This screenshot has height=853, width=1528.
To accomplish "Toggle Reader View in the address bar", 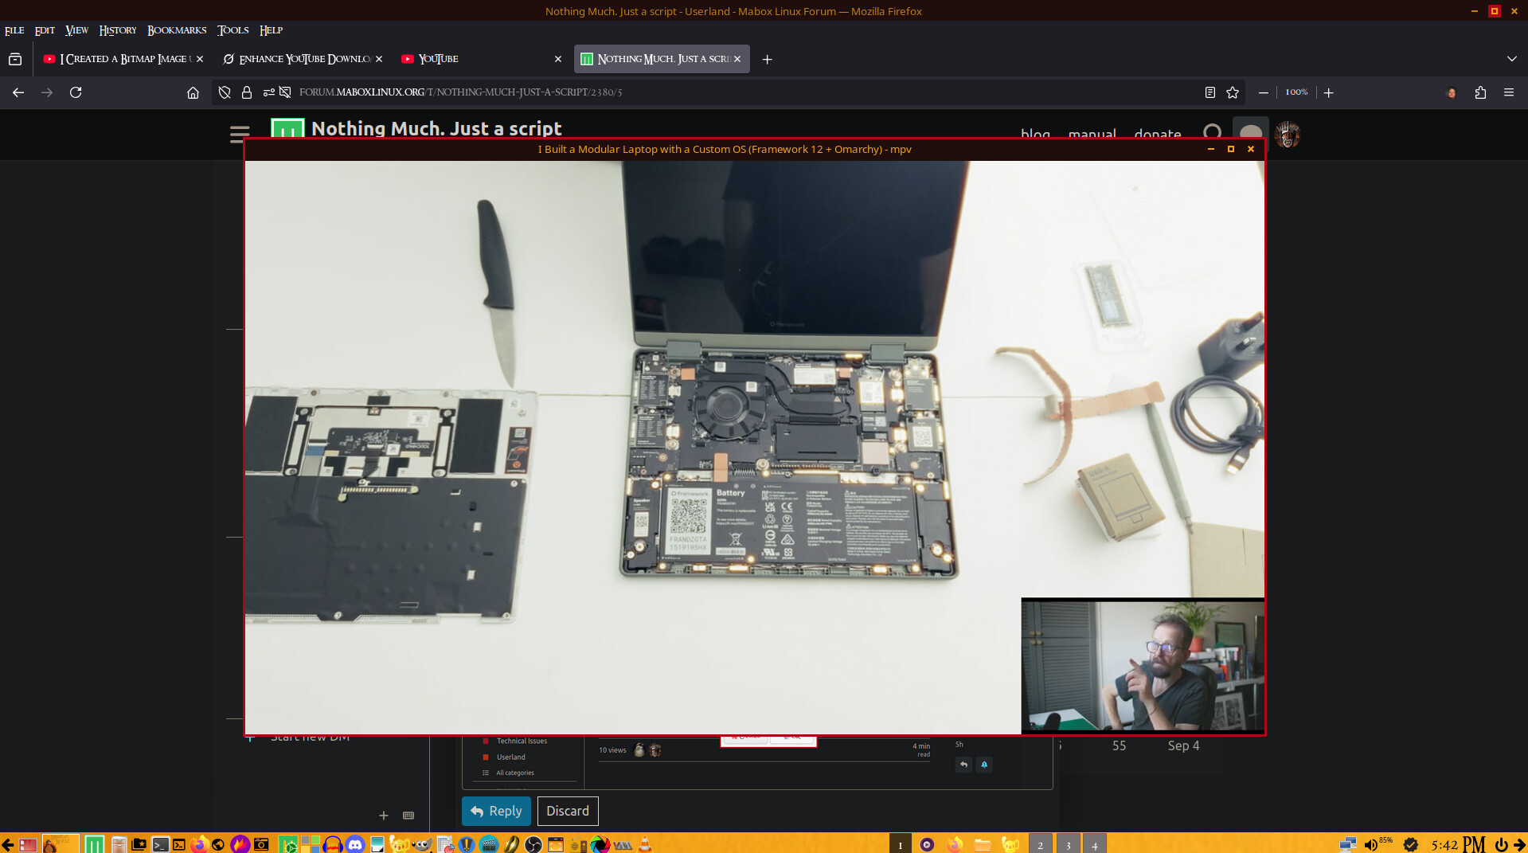I will [1210, 92].
